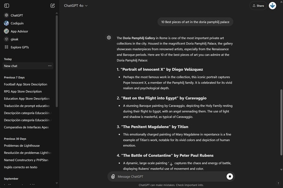The height and width of the screenshot is (188, 283).
Task: Click the "Previous 30 Days" section label
Action: (x=15, y=139)
